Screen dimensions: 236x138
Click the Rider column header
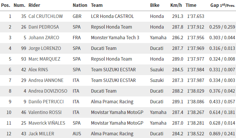[34, 5]
